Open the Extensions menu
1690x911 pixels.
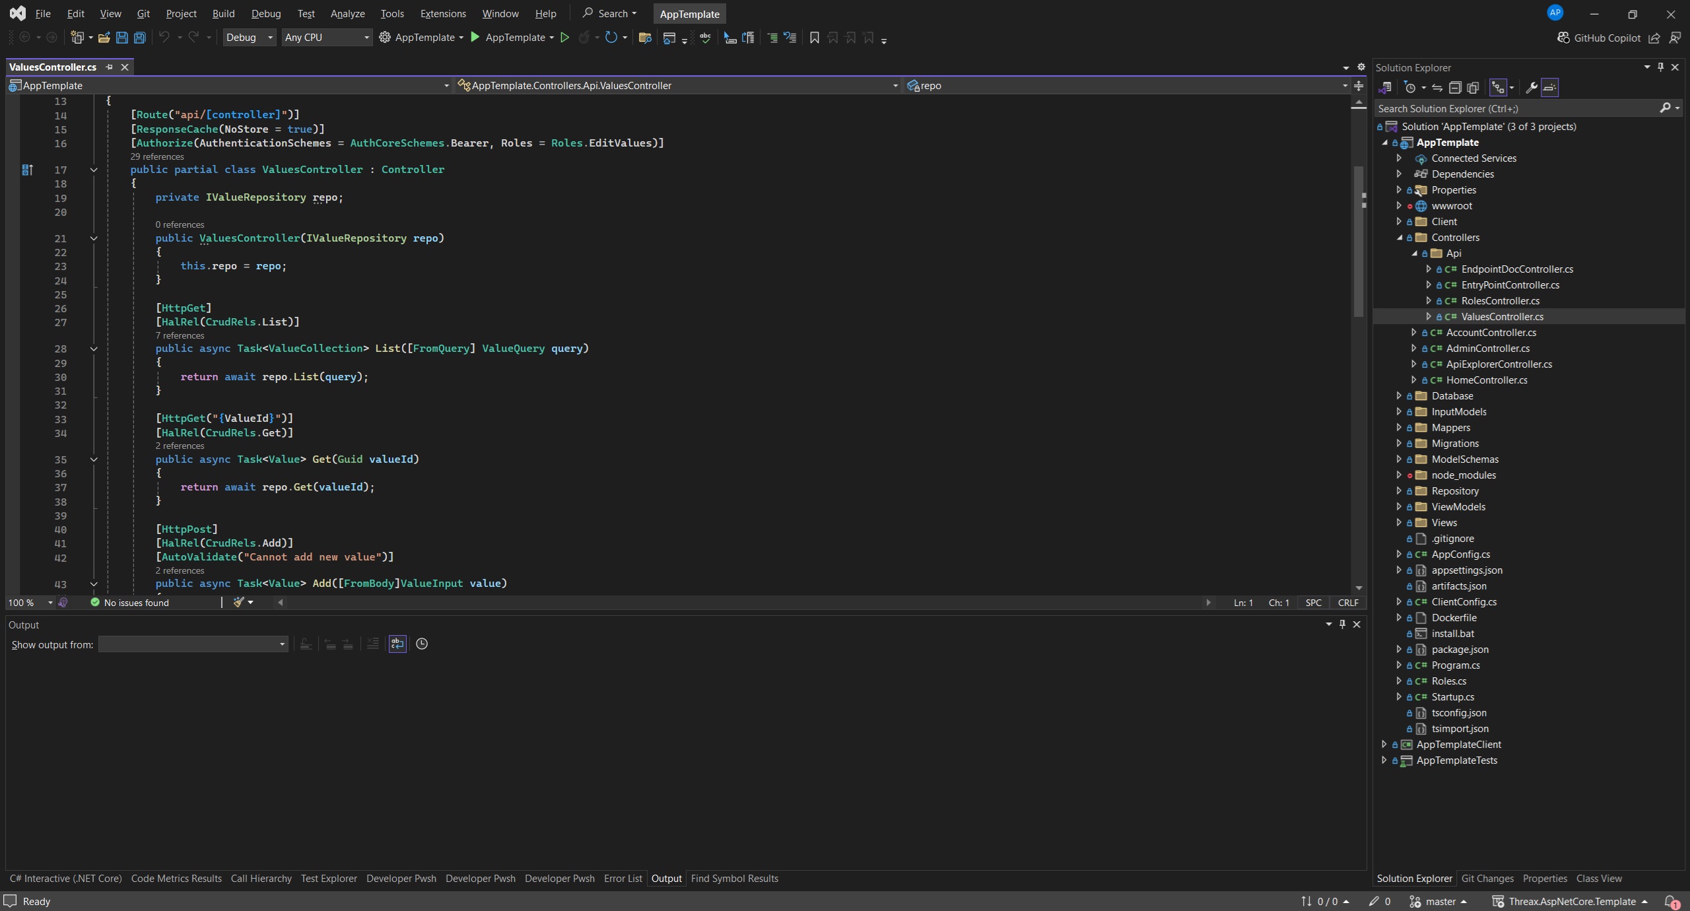tap(443, 13)
